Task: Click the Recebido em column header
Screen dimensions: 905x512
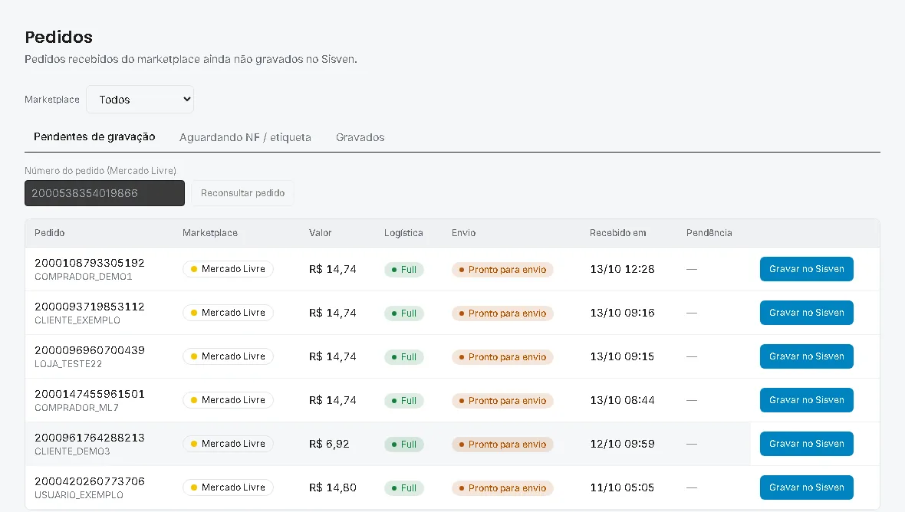Action: coord(617,233)
